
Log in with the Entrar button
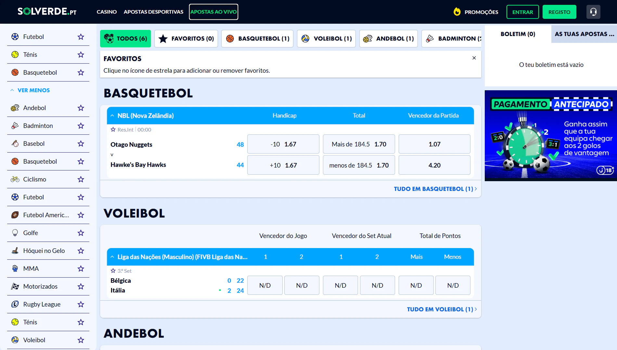point(522,12)
